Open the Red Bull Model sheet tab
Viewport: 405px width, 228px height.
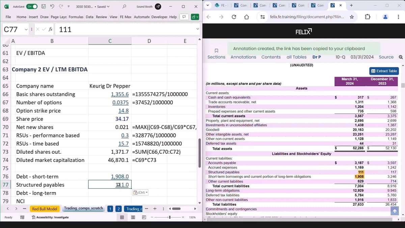point(45,209)
